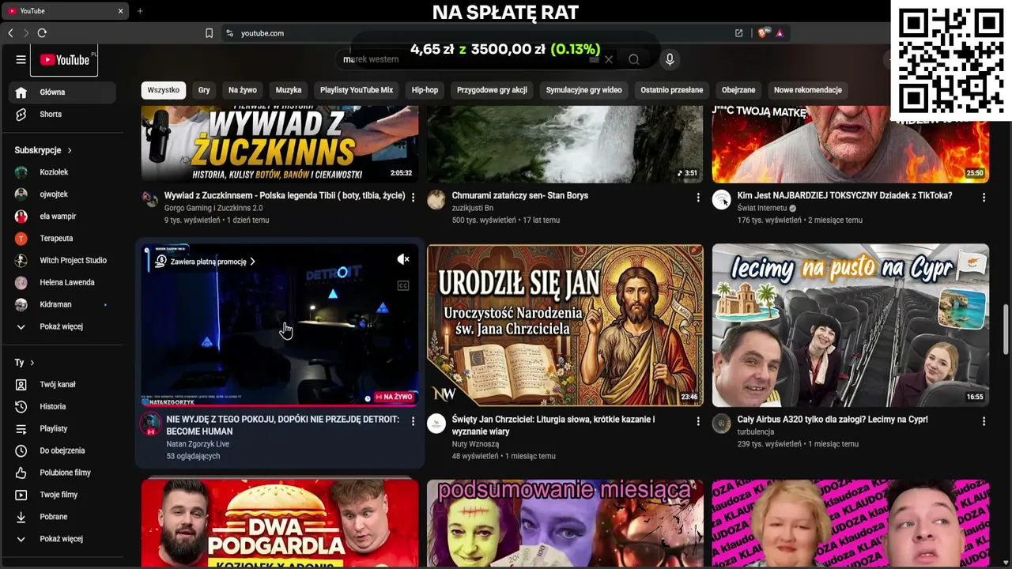Open the Terapeuta subscription channel
Viewport: 1012px width, 569px height.
pos(62,239)
